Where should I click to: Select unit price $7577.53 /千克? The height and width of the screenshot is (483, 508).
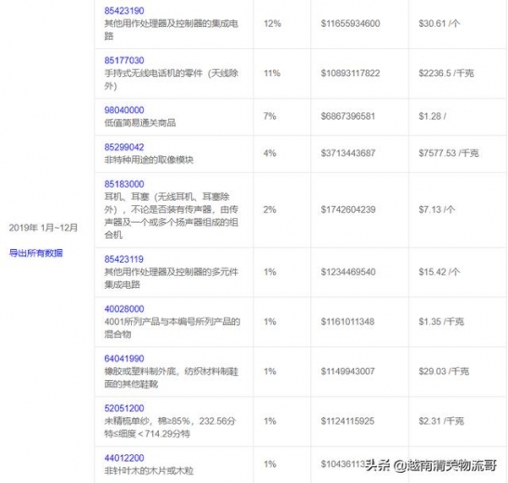click(x=449, y=153)
